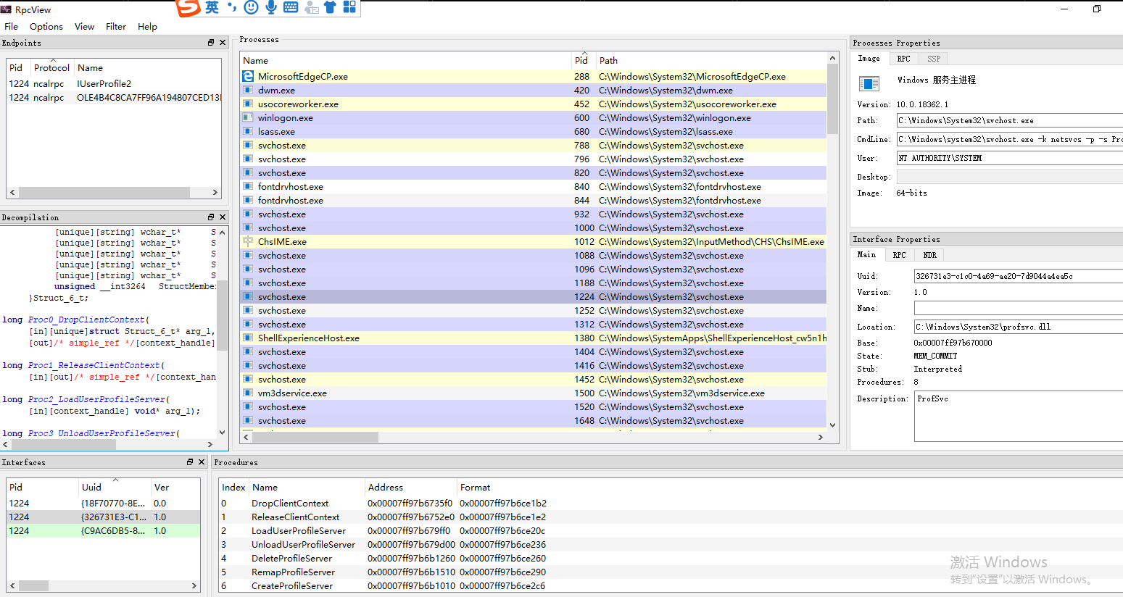Open the Help menu

pos(147,26)
